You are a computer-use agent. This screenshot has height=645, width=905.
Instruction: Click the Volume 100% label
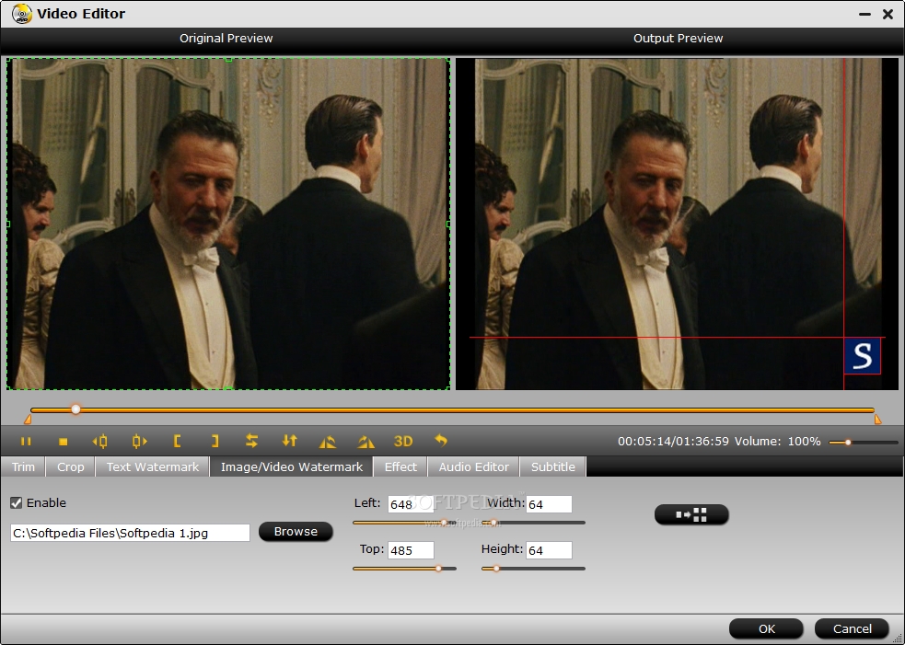[x=777, y=442]
